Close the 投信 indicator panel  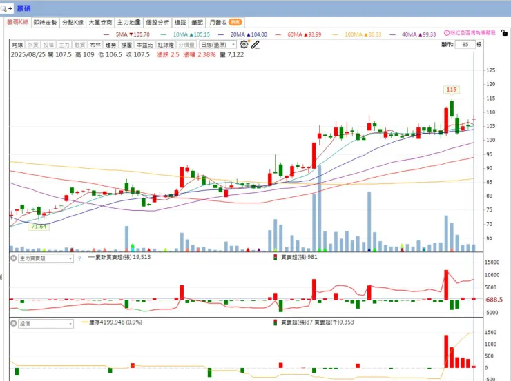click(x=13, y=323)
